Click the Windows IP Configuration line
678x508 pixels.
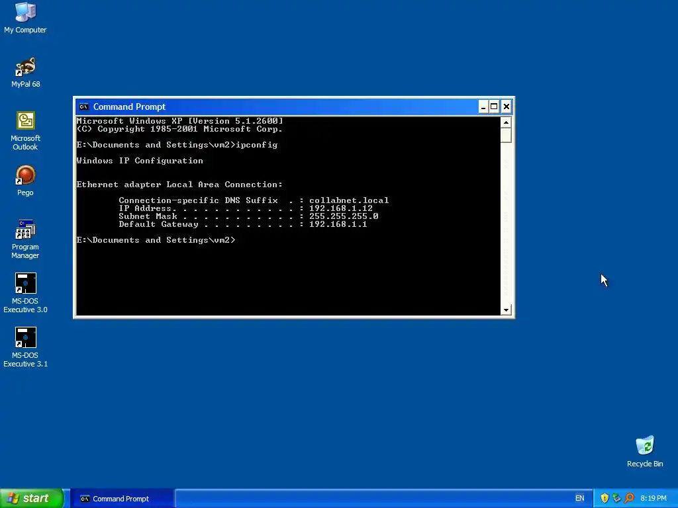pyautogui.click(x=140, y=161)
